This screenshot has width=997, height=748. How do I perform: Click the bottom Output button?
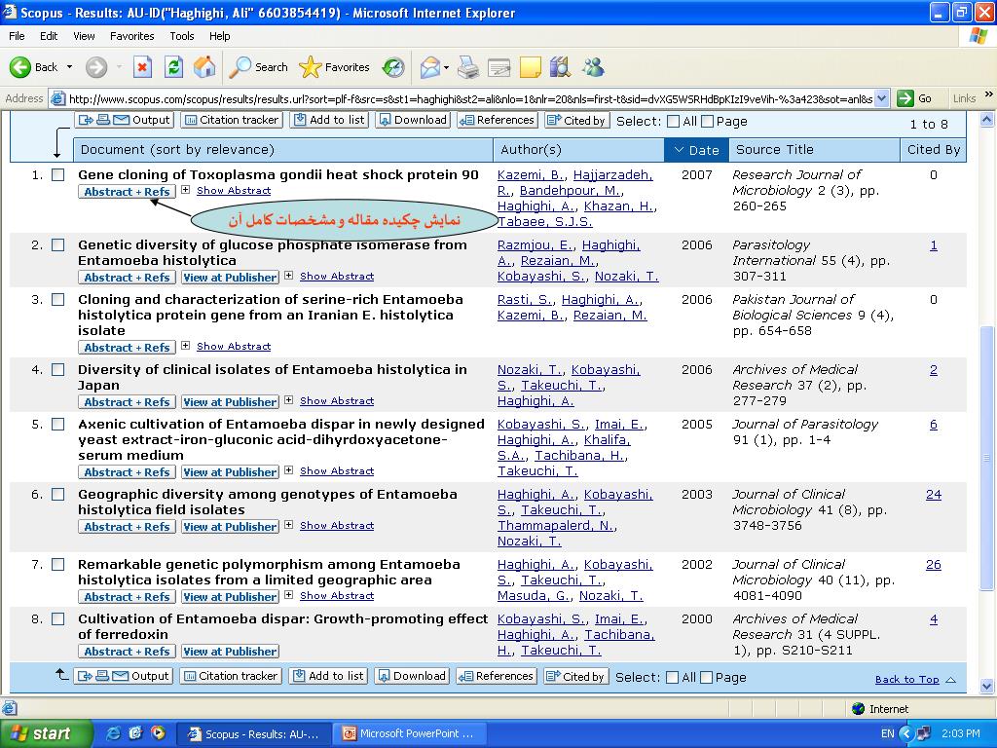[x=123, y=676]
